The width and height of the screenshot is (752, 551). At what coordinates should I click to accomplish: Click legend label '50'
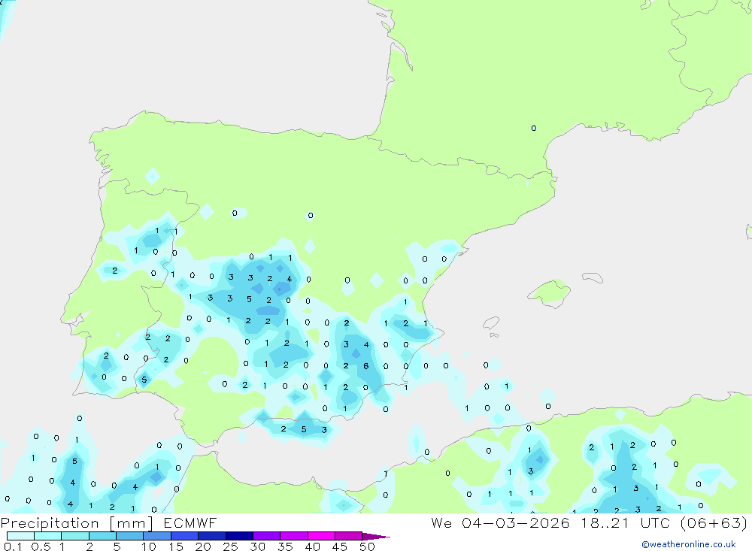pos(368,546)
